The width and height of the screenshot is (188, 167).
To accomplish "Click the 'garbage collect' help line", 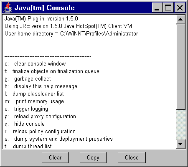I will point(28,79).
